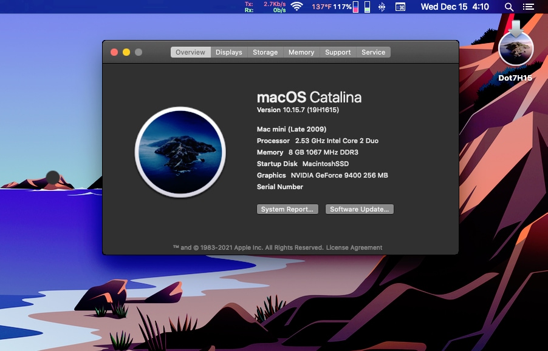Go to the Support tab

pos(338,52)
